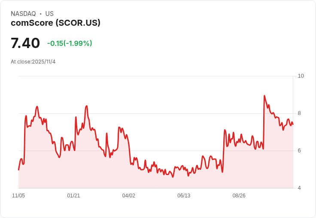Select the 04/02 date axis label

click(128, 195)
